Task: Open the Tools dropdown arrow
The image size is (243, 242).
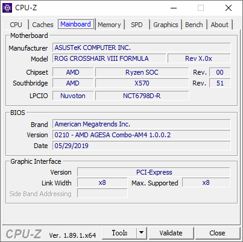Action: (x=142, y=233)
